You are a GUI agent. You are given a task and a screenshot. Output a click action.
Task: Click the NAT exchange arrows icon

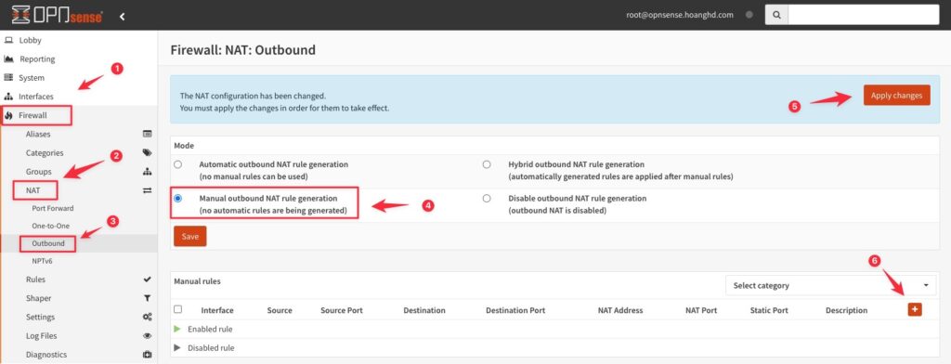pos(147,190)
